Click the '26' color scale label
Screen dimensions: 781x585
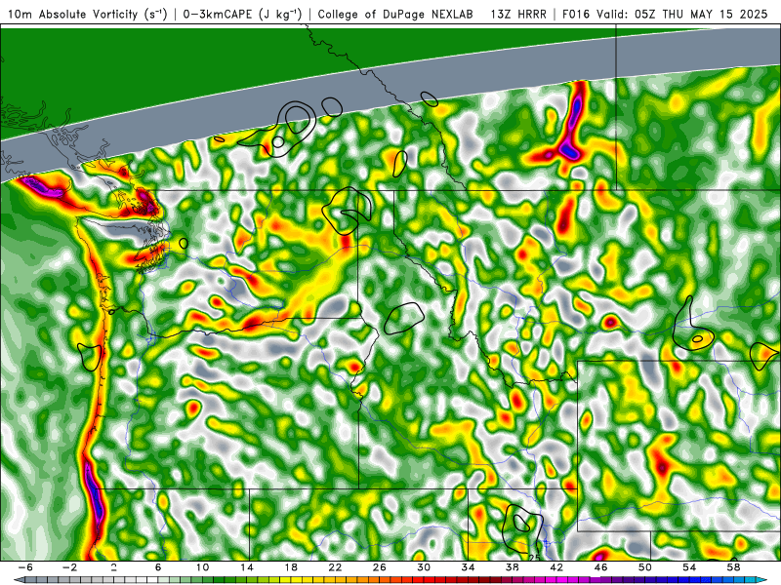click(x=380, y=567)
